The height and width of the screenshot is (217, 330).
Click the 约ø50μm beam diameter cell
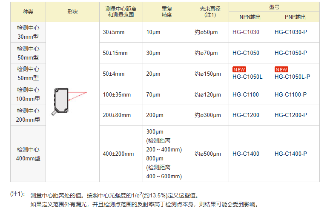210,32
